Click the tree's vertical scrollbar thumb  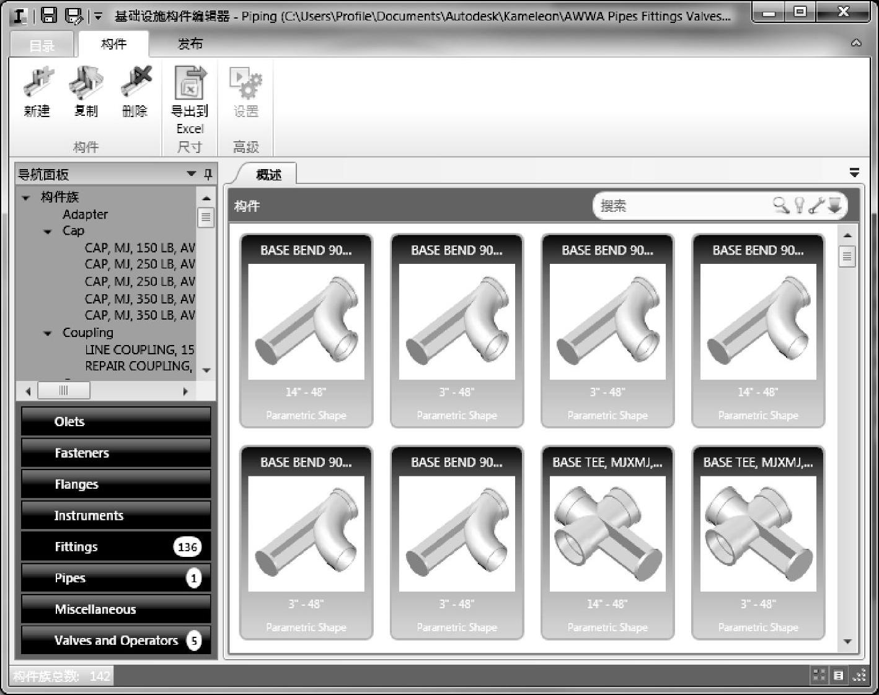206,217
